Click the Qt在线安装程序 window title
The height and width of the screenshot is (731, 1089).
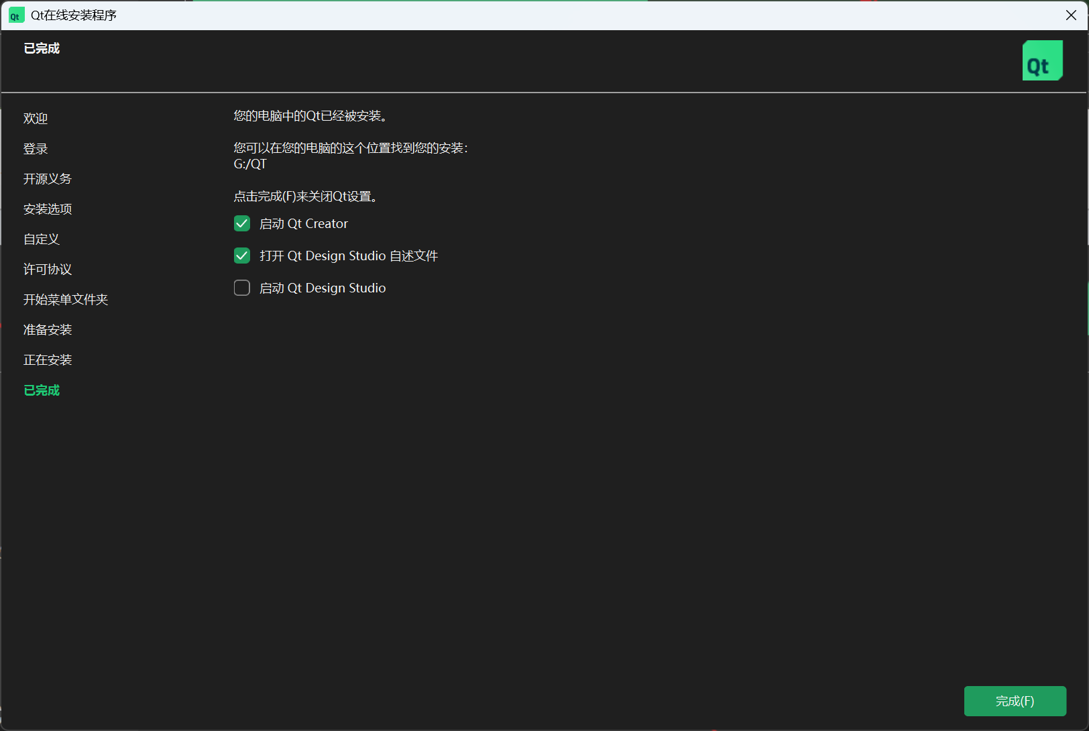(x=74, y=15)
